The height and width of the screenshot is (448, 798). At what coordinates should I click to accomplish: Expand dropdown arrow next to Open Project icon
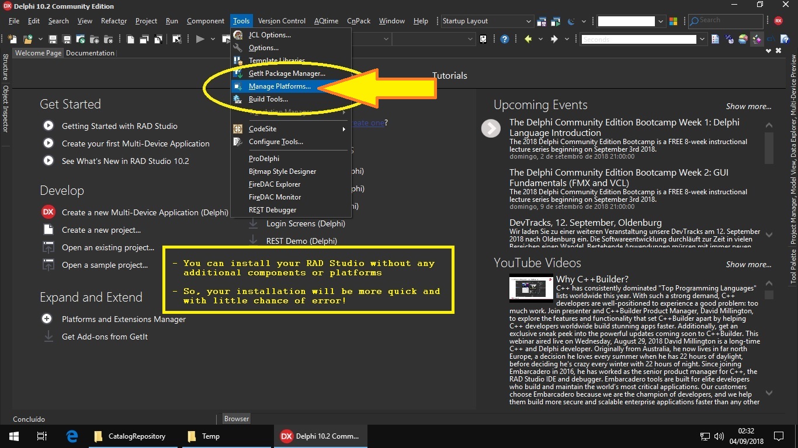tap(40, 39)
